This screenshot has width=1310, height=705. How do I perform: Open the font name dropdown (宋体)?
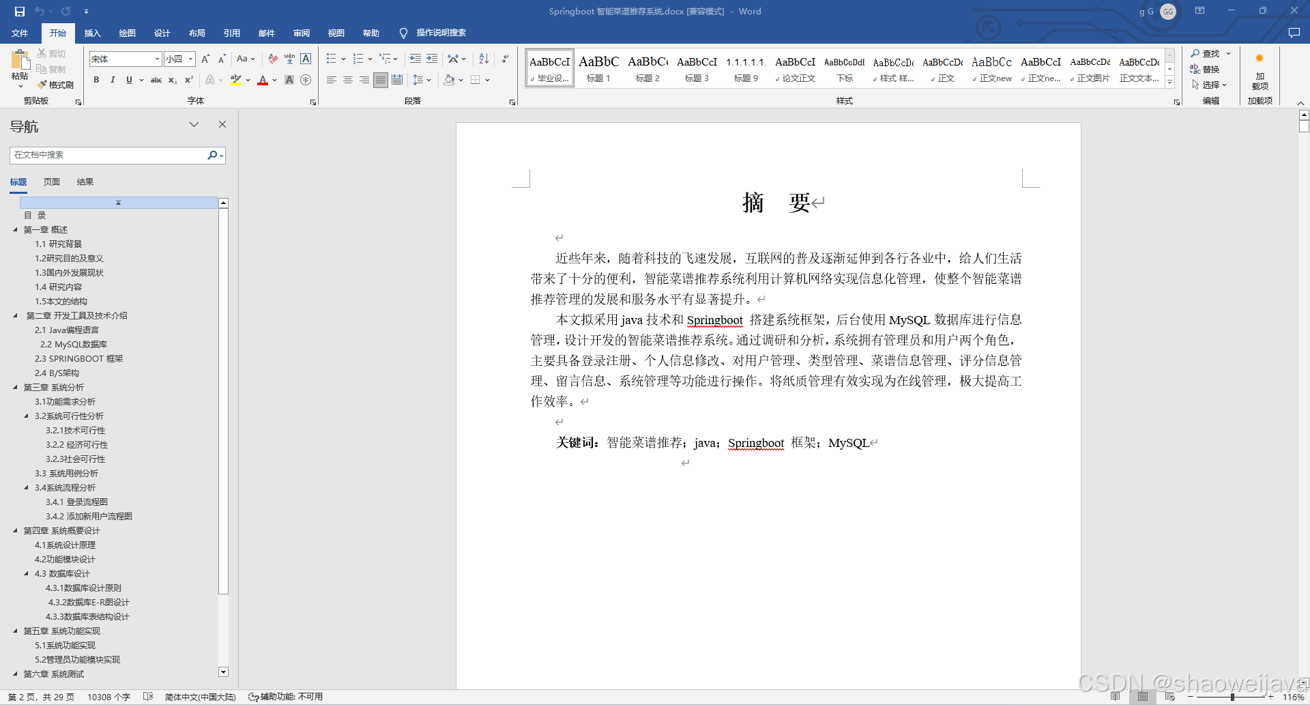[157, 59]
